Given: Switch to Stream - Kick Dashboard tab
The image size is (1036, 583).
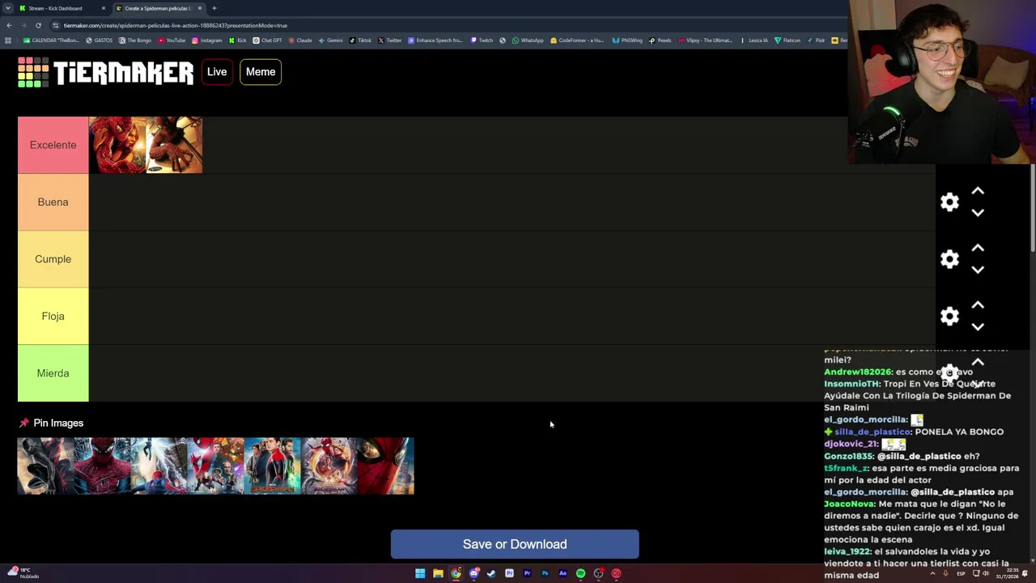Looking at the screenshot, I should [62, 8].
